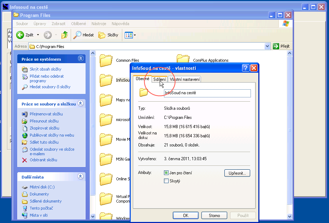Screen dimensions: 329x223
Task: Click Sdílet tuto složku link
Action: pos(44,142)
